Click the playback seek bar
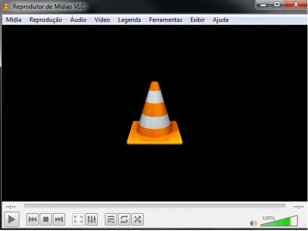This screenshot has width=308, height=231. [x=155, y=206]
